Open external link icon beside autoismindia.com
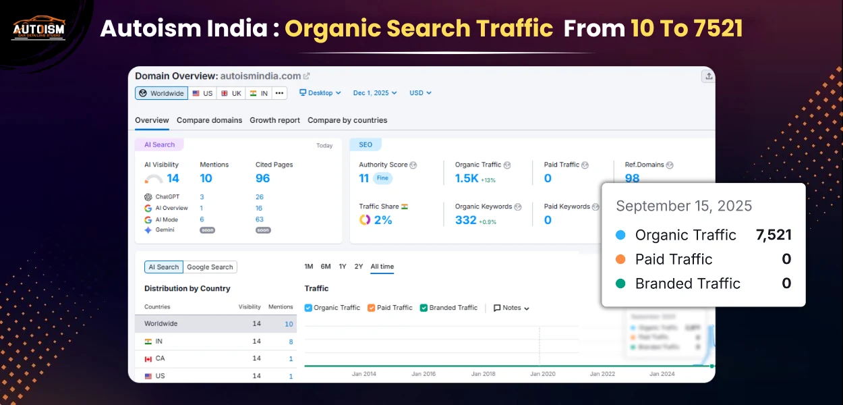The height and width of the screenshot is (405, 843). pyautogui.click(x=307, y=76)
